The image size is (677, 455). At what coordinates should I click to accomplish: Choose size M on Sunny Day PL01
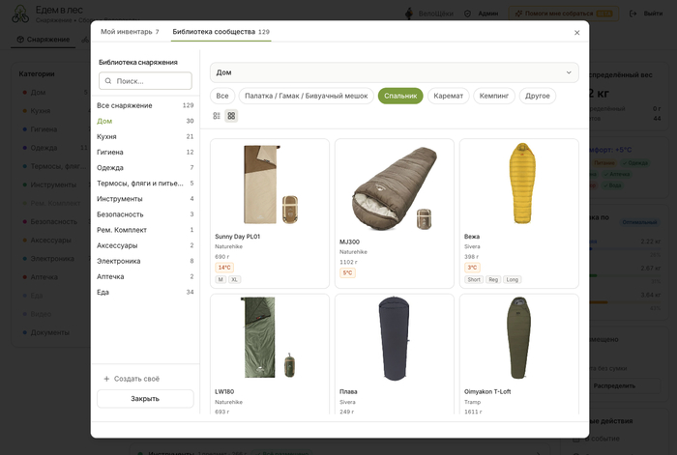click(x=221, y=279)
